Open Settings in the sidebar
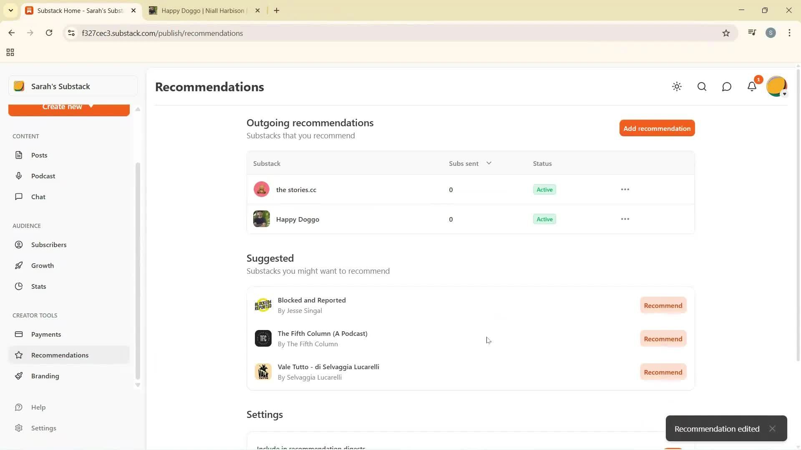801x450 pixels. coord(43,428)
